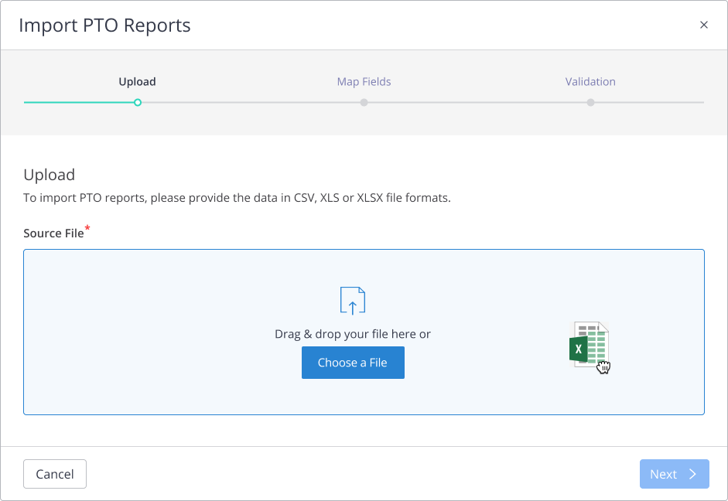Switch to the Upload step
728x501 pixels.
[137, 81]
